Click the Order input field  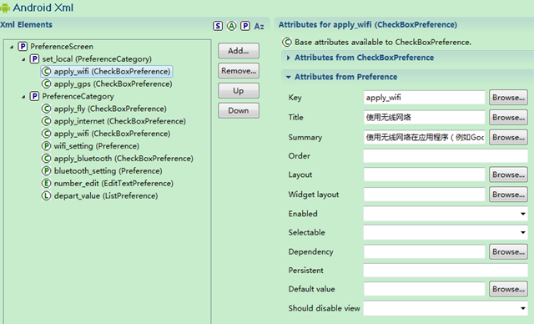point(446,156)
